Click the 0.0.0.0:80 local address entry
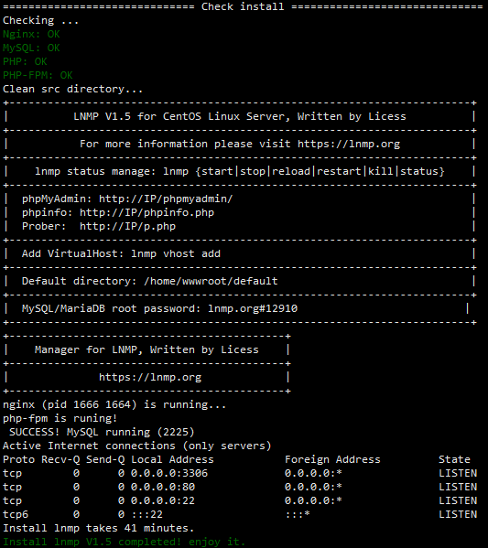The width and height of the screenshot is (488, 548). click(x=163, y=487)
